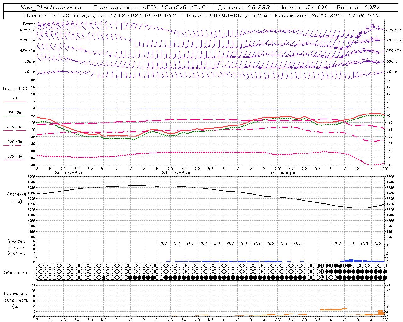Click the tallest orange convective cloud bar

380,313
